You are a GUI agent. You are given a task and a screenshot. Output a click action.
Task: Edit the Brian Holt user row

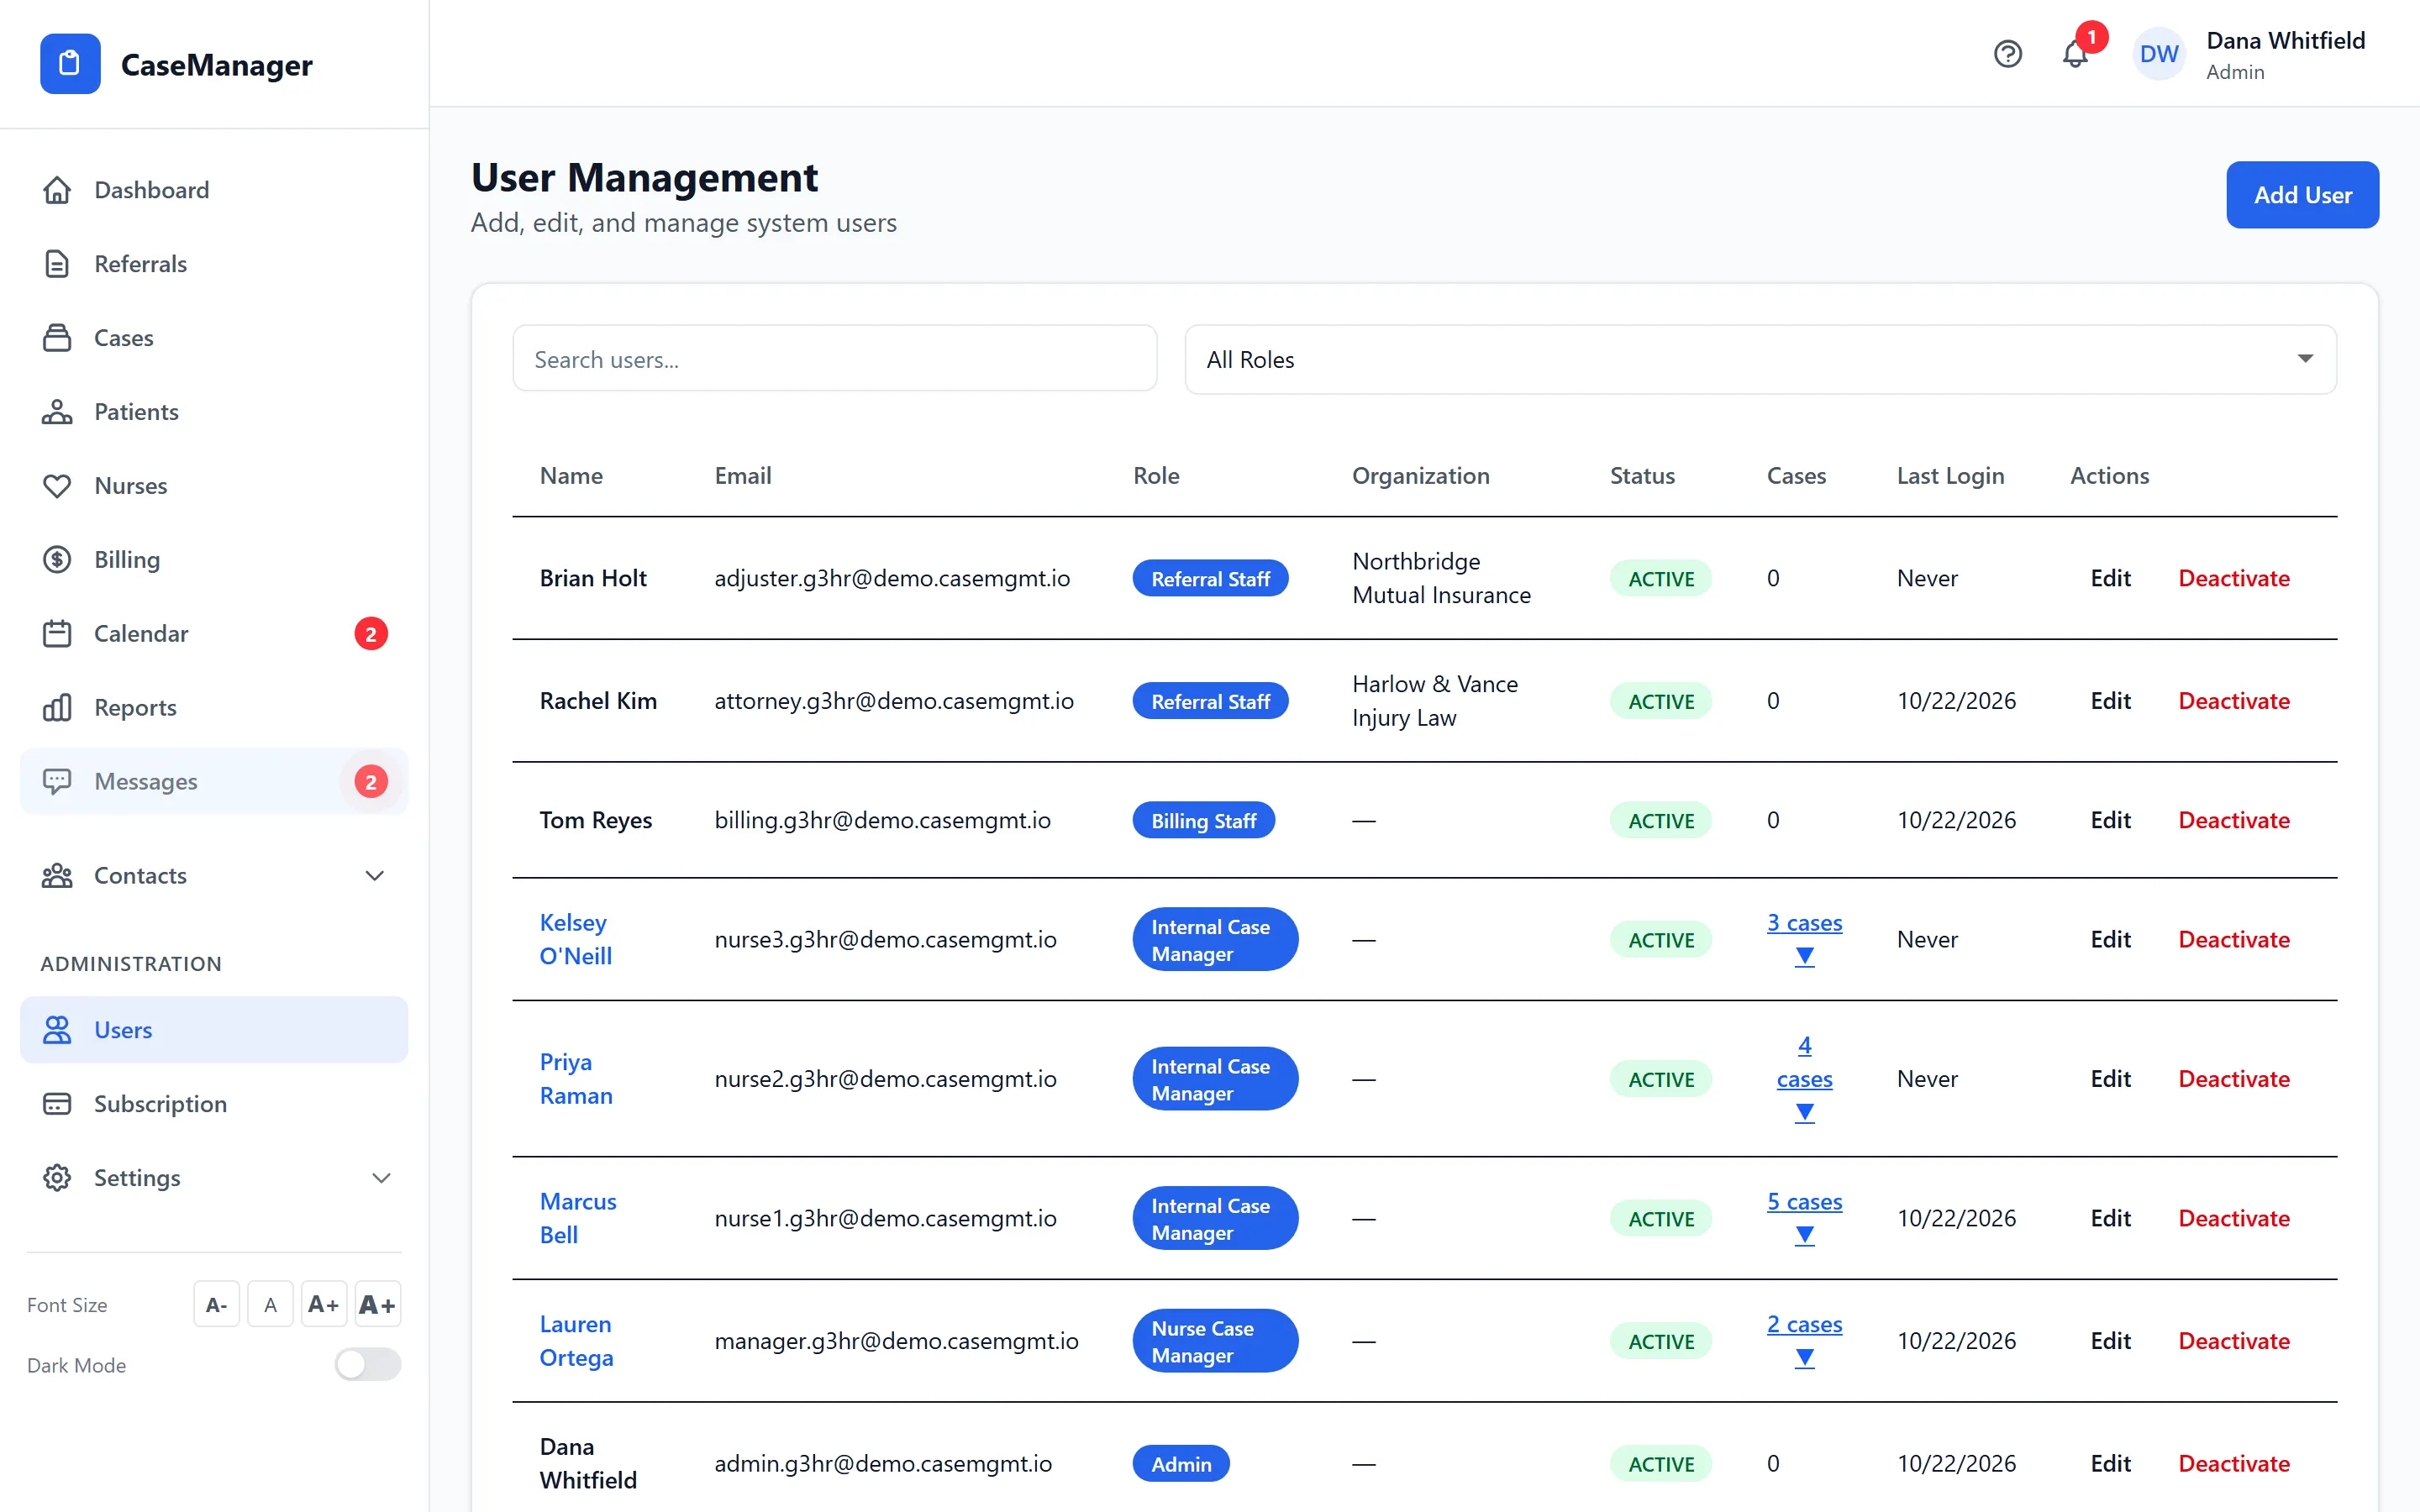pyautogui.click(x=2110, y=578)
